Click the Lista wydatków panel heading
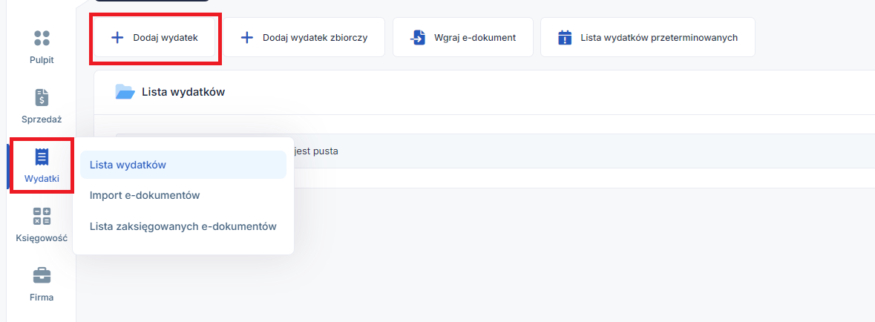This screenshot has height=322, width=875. 183,92
